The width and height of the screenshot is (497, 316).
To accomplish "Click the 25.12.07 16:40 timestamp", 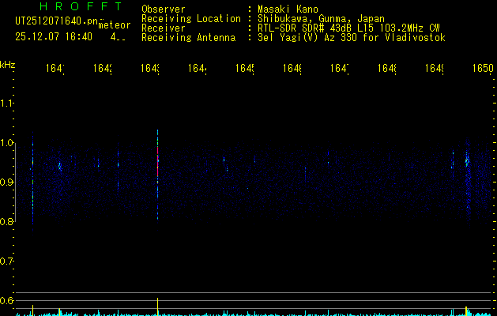I will (54, 36).
